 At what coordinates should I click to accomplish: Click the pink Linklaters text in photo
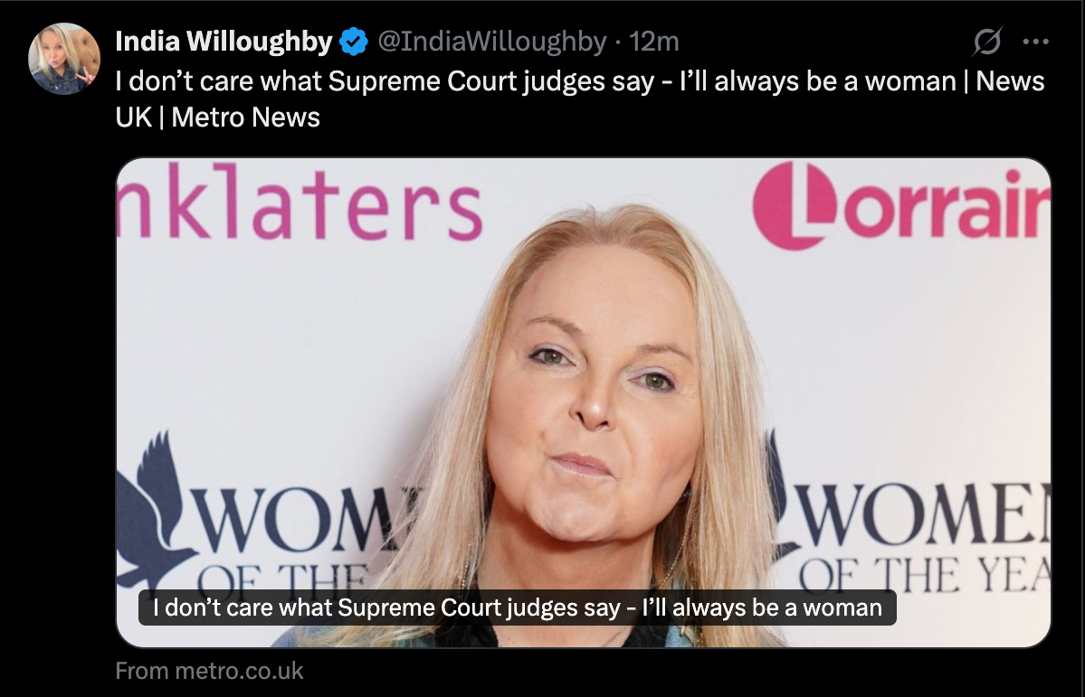pyautogui.click(x=299, y=202)
